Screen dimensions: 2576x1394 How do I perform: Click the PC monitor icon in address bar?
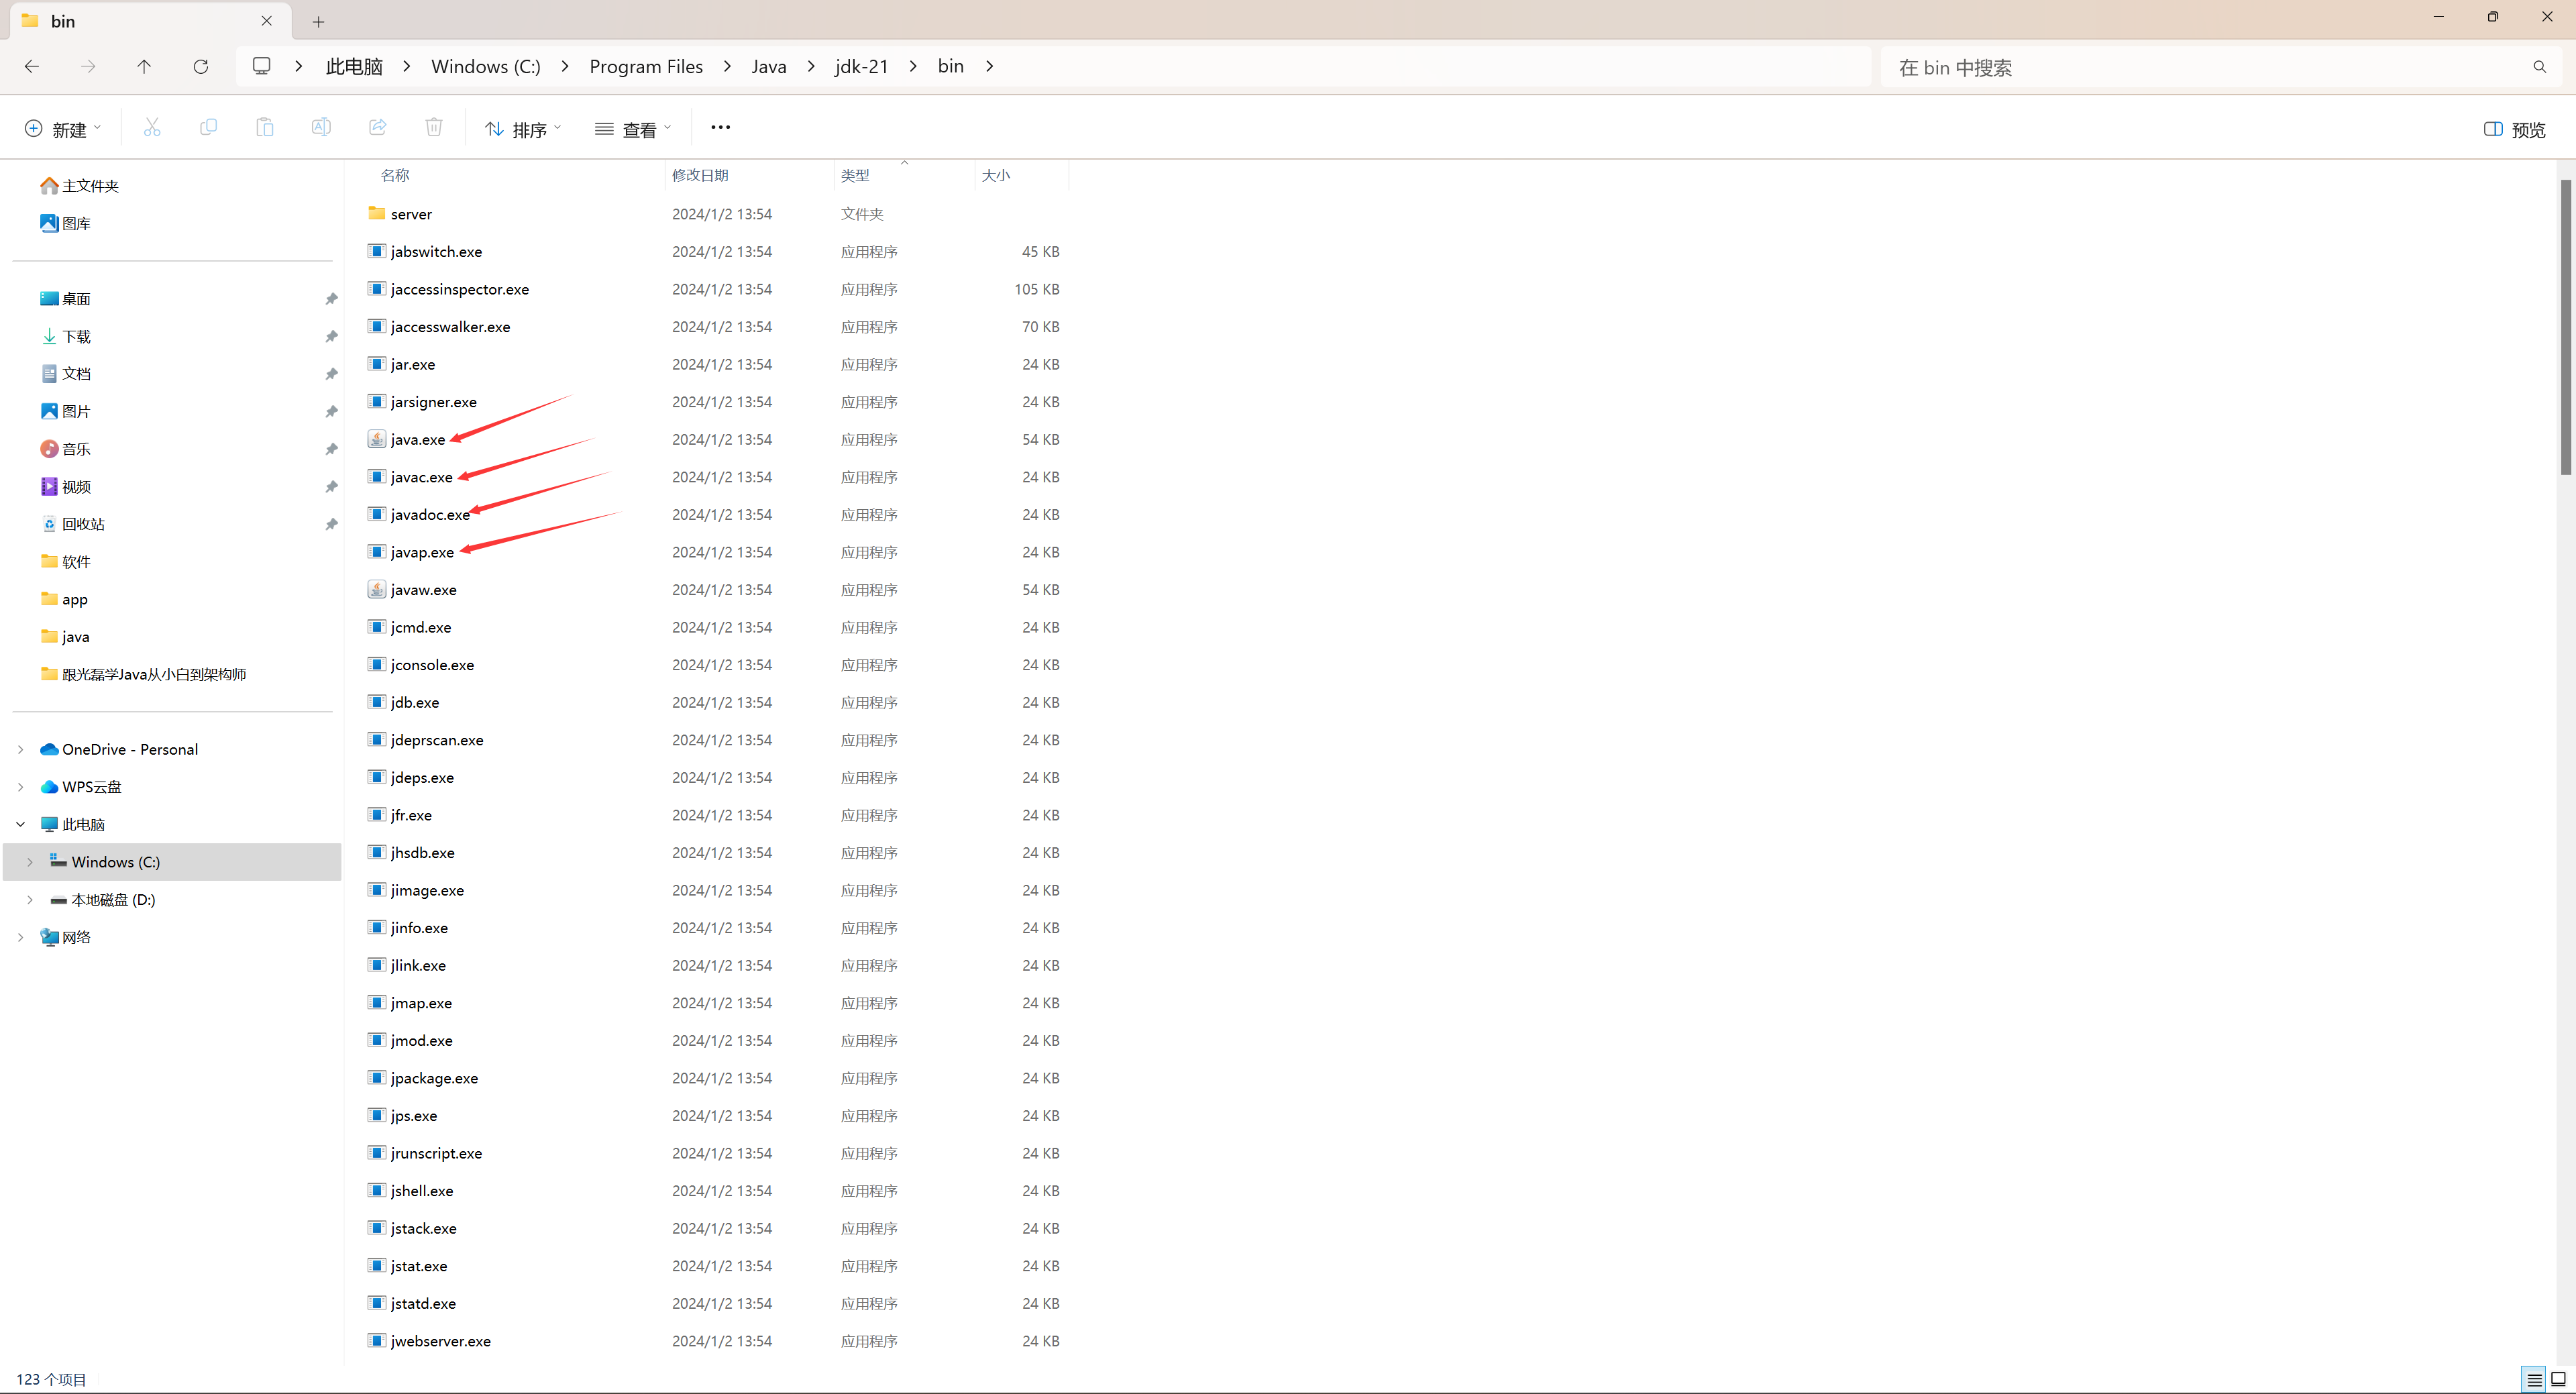point(261,66)
